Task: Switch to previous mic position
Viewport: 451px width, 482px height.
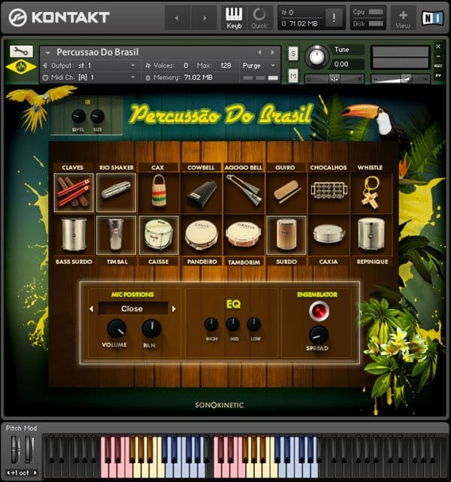Action: pyautogui.click(x=91, y=308)
